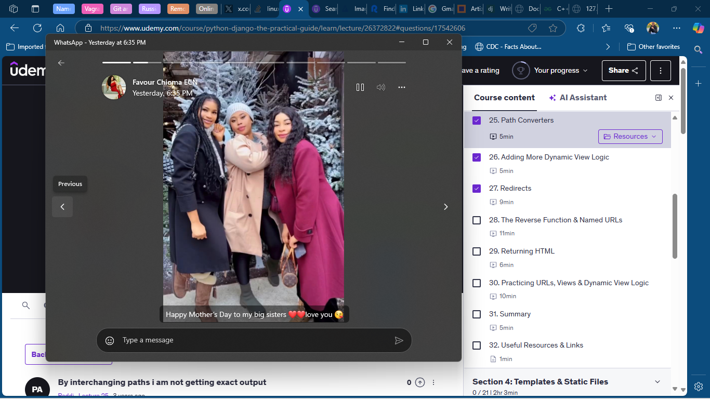Viewport: 710px width, 399px height.
Task: Mute the status sound in WhatsApp
Action: 381,87
